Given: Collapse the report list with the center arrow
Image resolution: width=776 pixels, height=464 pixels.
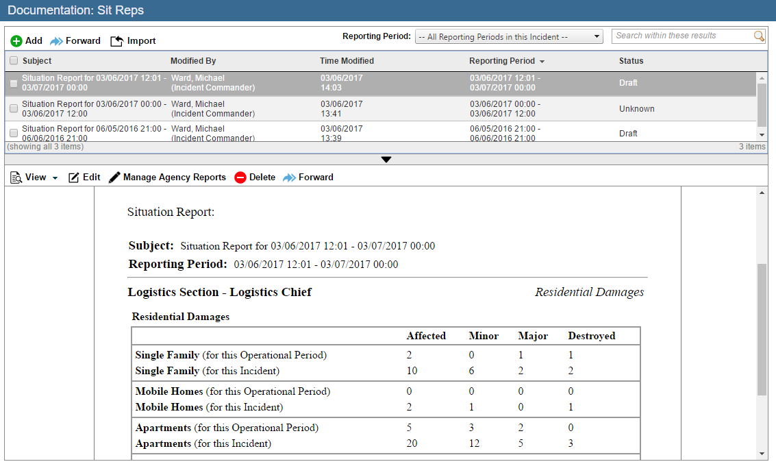Looking at the screenshot, I should click(x=386, y=159).
